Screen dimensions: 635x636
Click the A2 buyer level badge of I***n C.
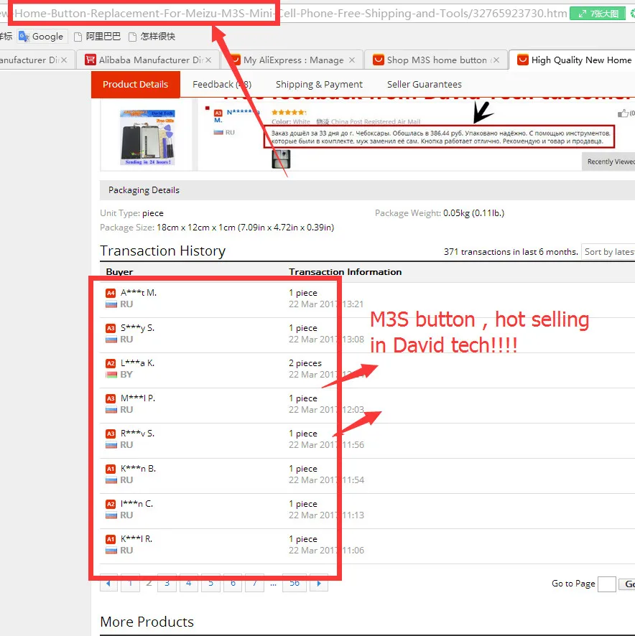[x=111, y=504]
